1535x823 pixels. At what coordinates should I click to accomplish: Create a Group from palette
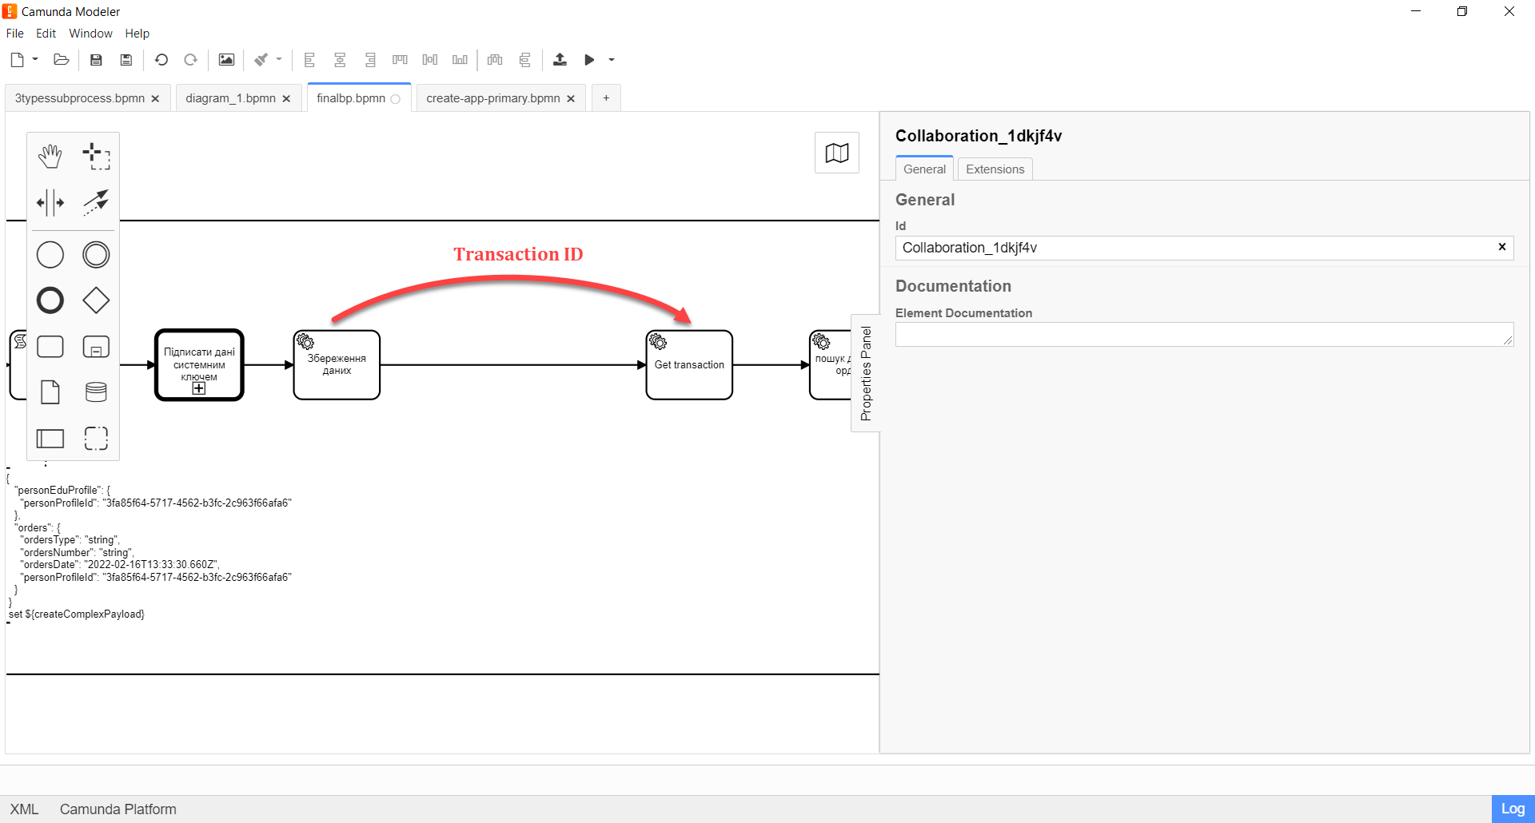[x=96, y=438]
